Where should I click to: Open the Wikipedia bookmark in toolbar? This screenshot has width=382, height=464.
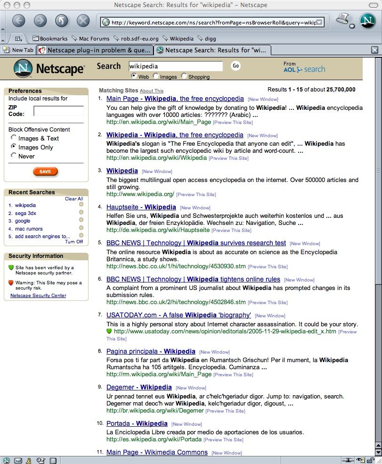[178, 39]
